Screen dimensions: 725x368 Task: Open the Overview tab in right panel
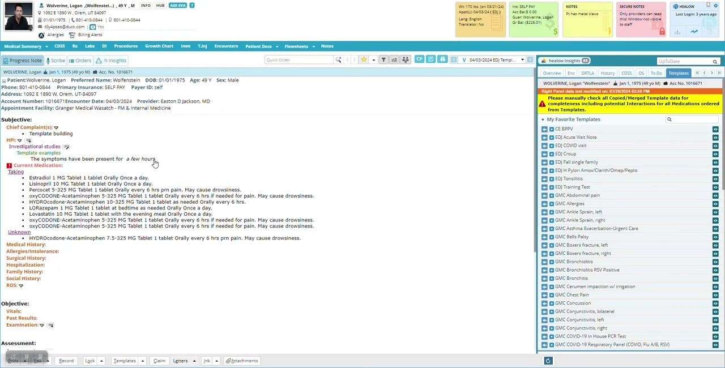tap(552, 73)
